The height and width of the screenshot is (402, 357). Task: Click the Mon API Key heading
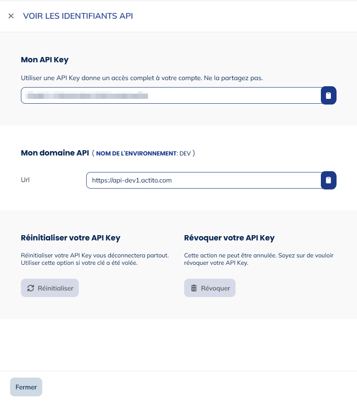point(45,60)
